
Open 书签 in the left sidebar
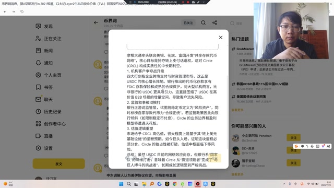tap(44, 87)
